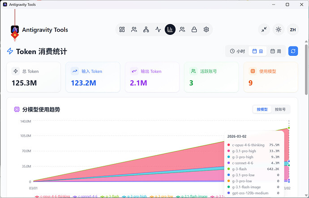Toggle g-3-pro-low series in chart legend
Screen dimensions: 309x198
point(161,196)
